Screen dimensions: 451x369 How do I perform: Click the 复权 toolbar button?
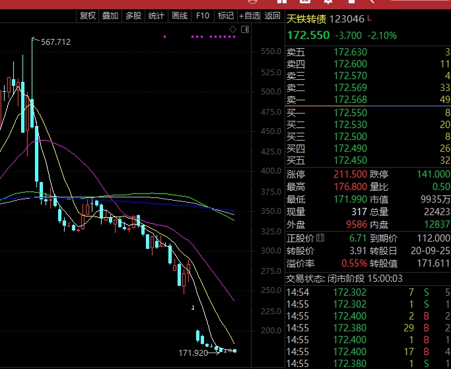click(87, 16)
